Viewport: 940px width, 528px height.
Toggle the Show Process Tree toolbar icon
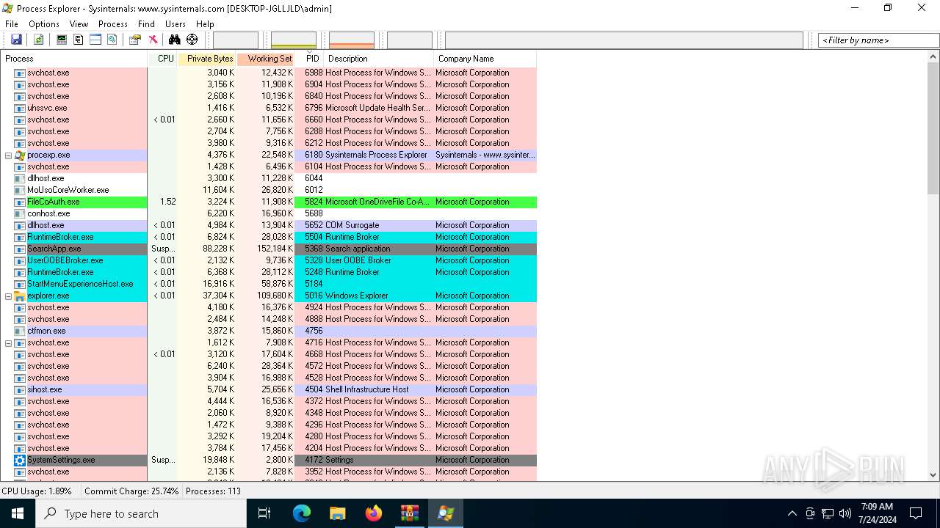coord(79,40)
